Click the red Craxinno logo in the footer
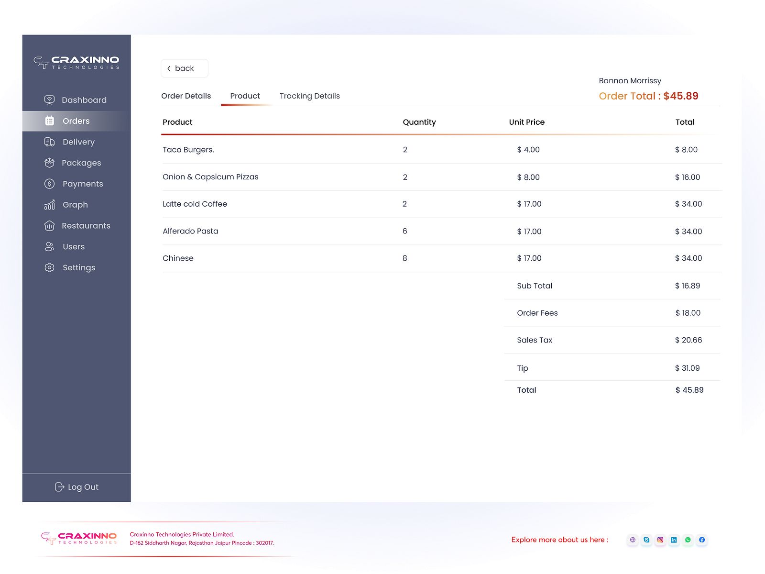This screenshot has width=765, height=574. [79, 539]
